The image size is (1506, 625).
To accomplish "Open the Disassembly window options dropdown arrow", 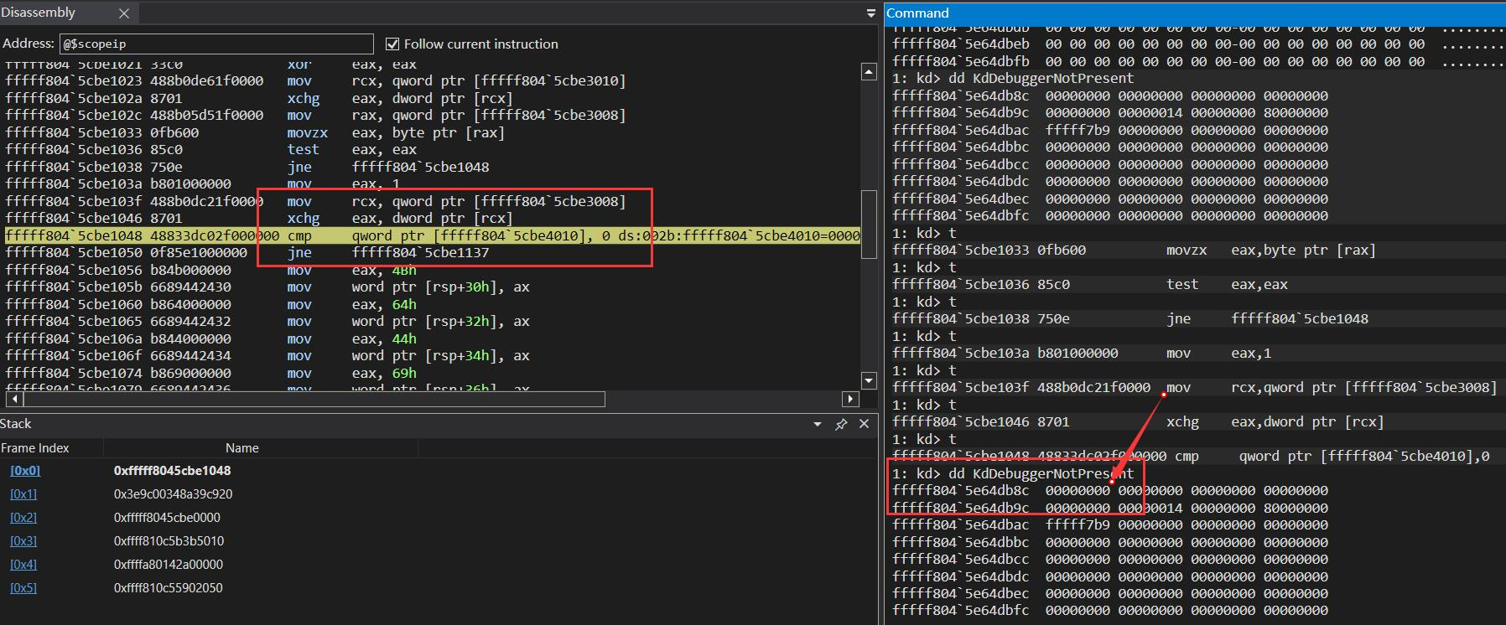I will point(870,13).
